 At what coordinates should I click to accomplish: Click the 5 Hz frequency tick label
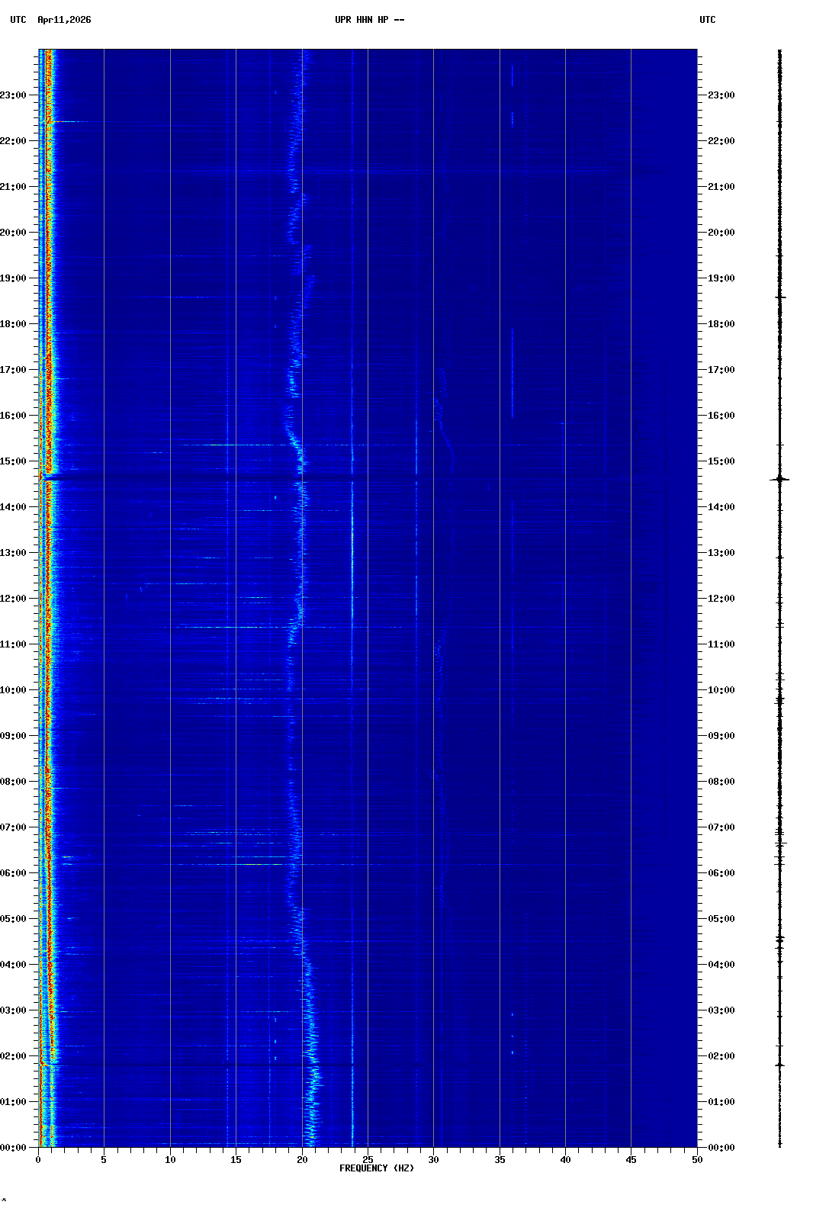coord(104,1160)
